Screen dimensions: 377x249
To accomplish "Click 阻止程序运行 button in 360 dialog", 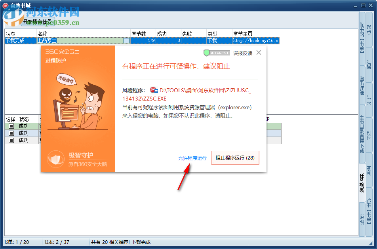I will click(x=235, y=158).
